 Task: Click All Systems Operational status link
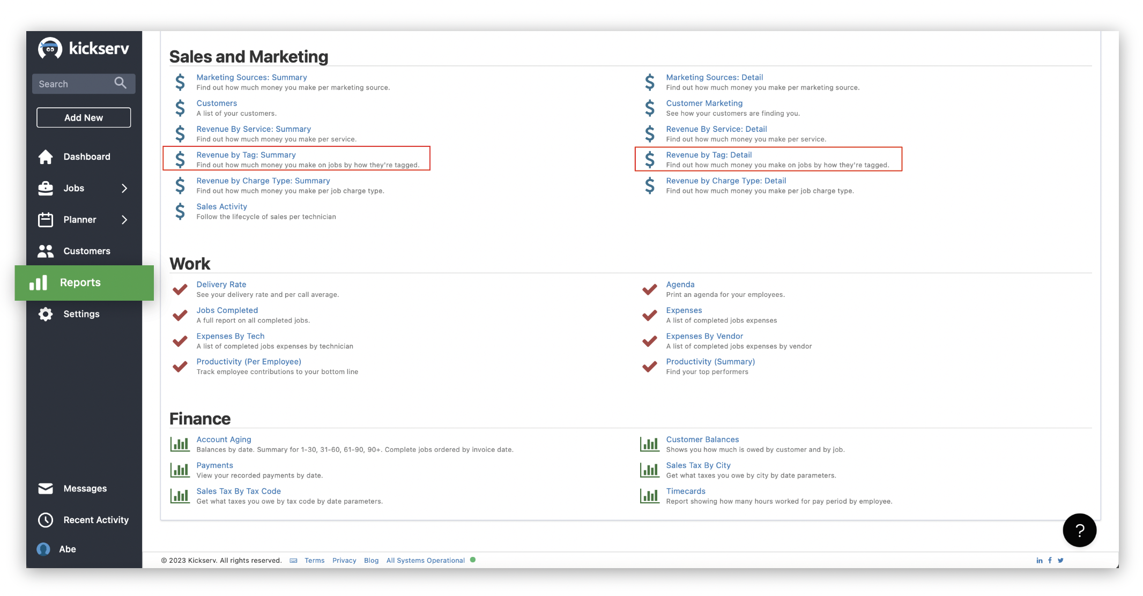coord(425,561)
